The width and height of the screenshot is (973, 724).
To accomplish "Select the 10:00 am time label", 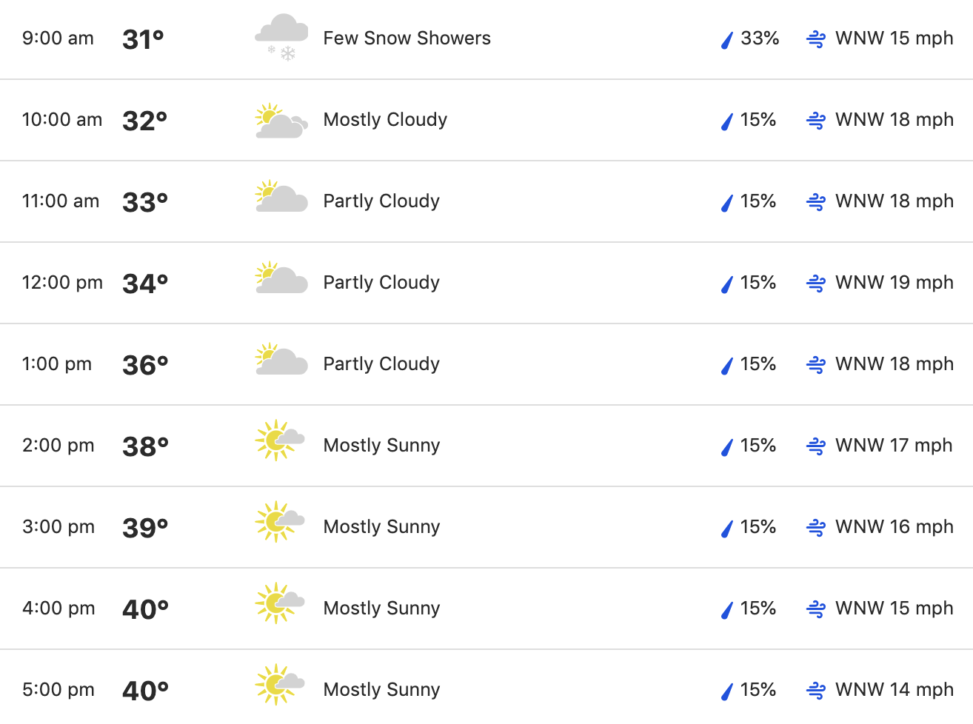I will click(x=62, y=120).
